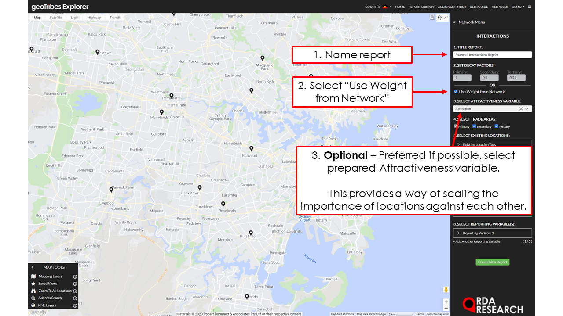The height and width of the screenshot is (316, 563).
Task: Click the location pin at Hurstville
Action: (251, 233)
